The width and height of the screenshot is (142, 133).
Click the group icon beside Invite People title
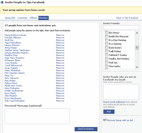(2, 2)
